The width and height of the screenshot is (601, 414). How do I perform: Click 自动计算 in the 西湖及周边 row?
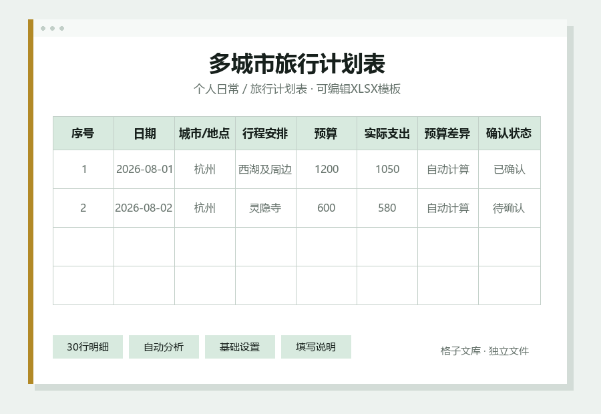click(447, 169)
